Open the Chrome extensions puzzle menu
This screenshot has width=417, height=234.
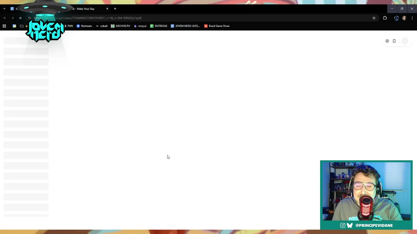(x=385, y=18)
